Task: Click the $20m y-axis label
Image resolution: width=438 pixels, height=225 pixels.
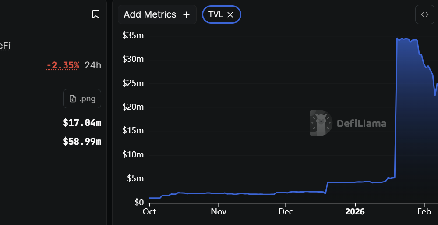Action: click(133, 107)
